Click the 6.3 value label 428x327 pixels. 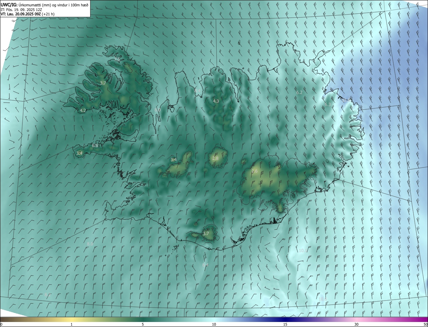point(328,105)
